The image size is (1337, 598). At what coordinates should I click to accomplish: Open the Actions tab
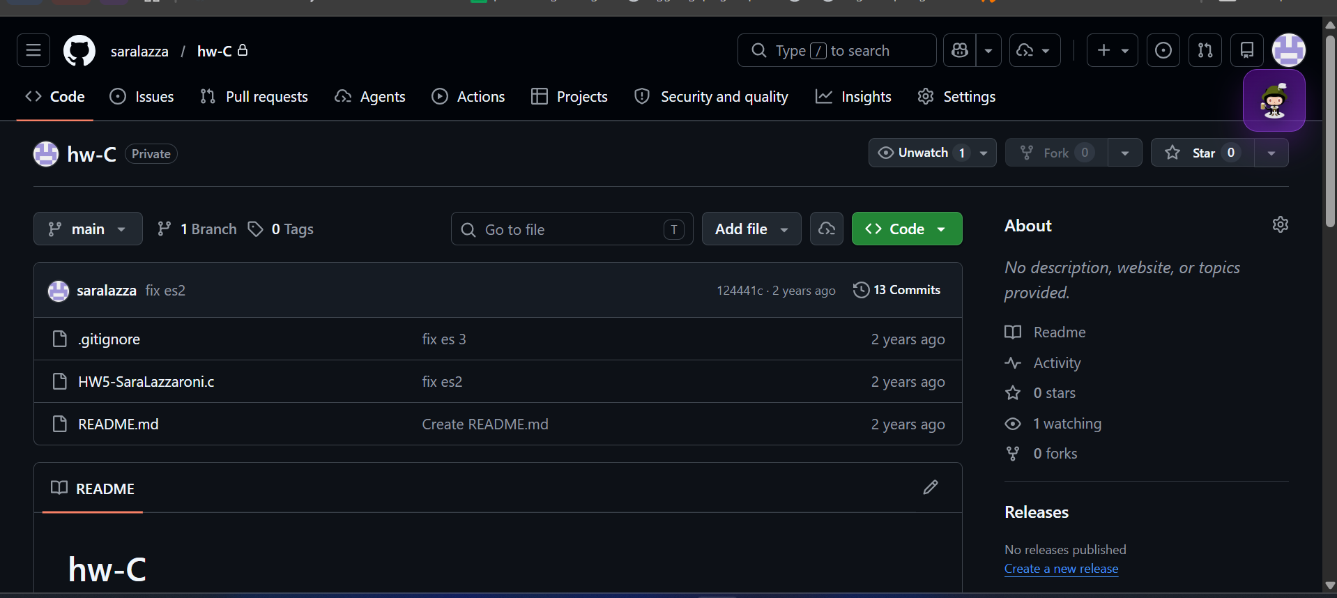(x=468, y=97)
